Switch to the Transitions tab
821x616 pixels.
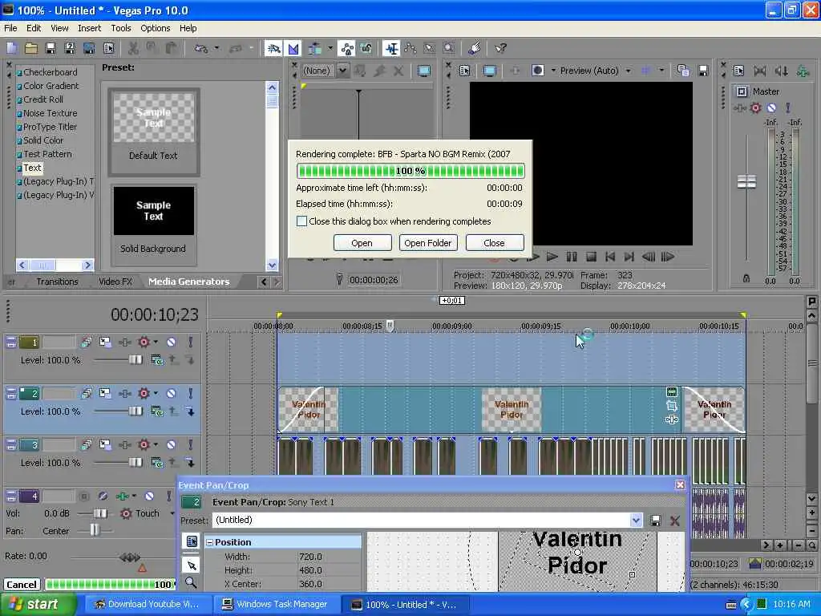[x=57, y=282]
